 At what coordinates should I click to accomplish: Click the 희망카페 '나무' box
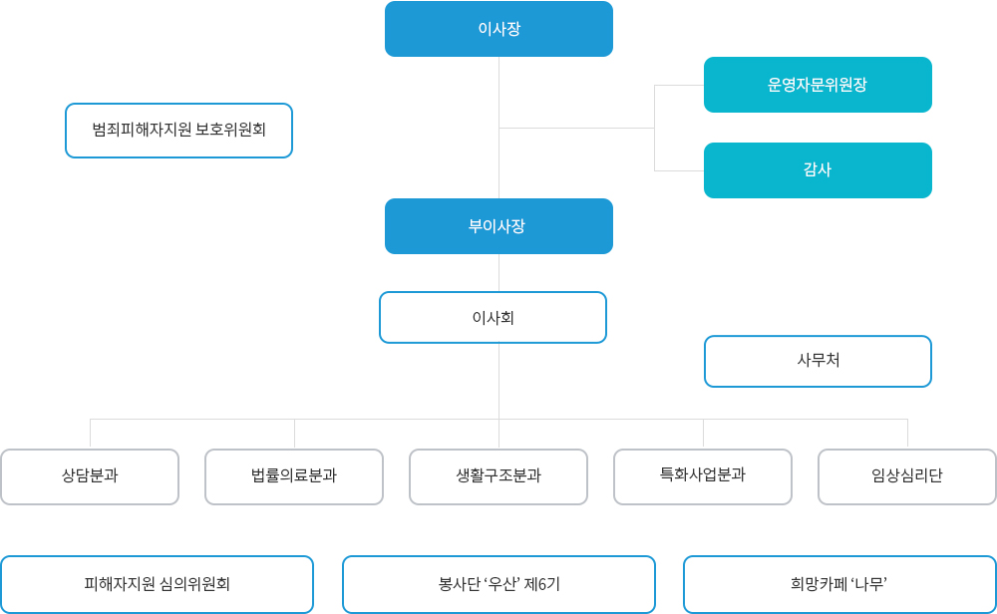(839, 584)
